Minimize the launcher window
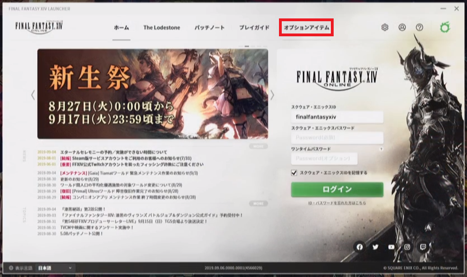The height and width of the screenshot is (277, 467). [x=443, y=8]
